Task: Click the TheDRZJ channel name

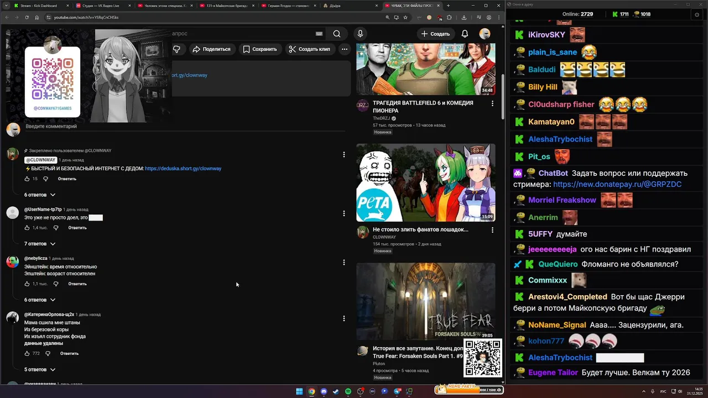Action: point(381,118)
